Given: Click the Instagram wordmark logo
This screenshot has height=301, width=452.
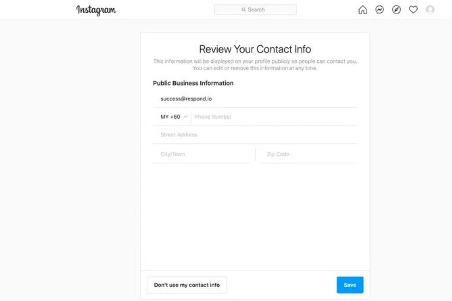Looking at the screenshot, I should (x=96, y=10).
